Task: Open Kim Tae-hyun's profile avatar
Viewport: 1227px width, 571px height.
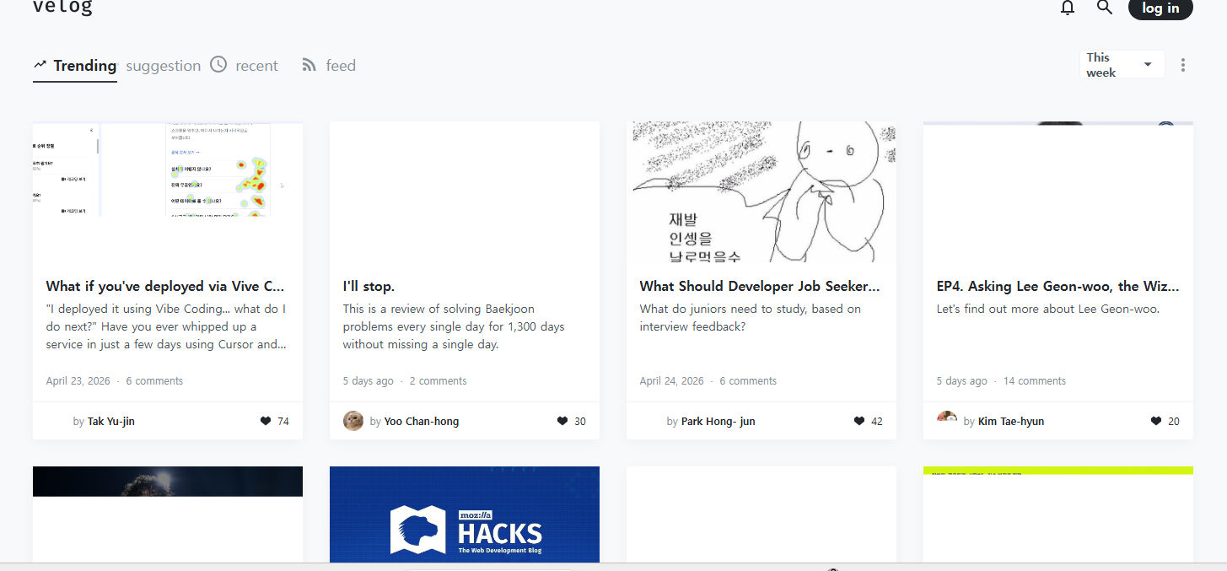Action: click(947, 420)
